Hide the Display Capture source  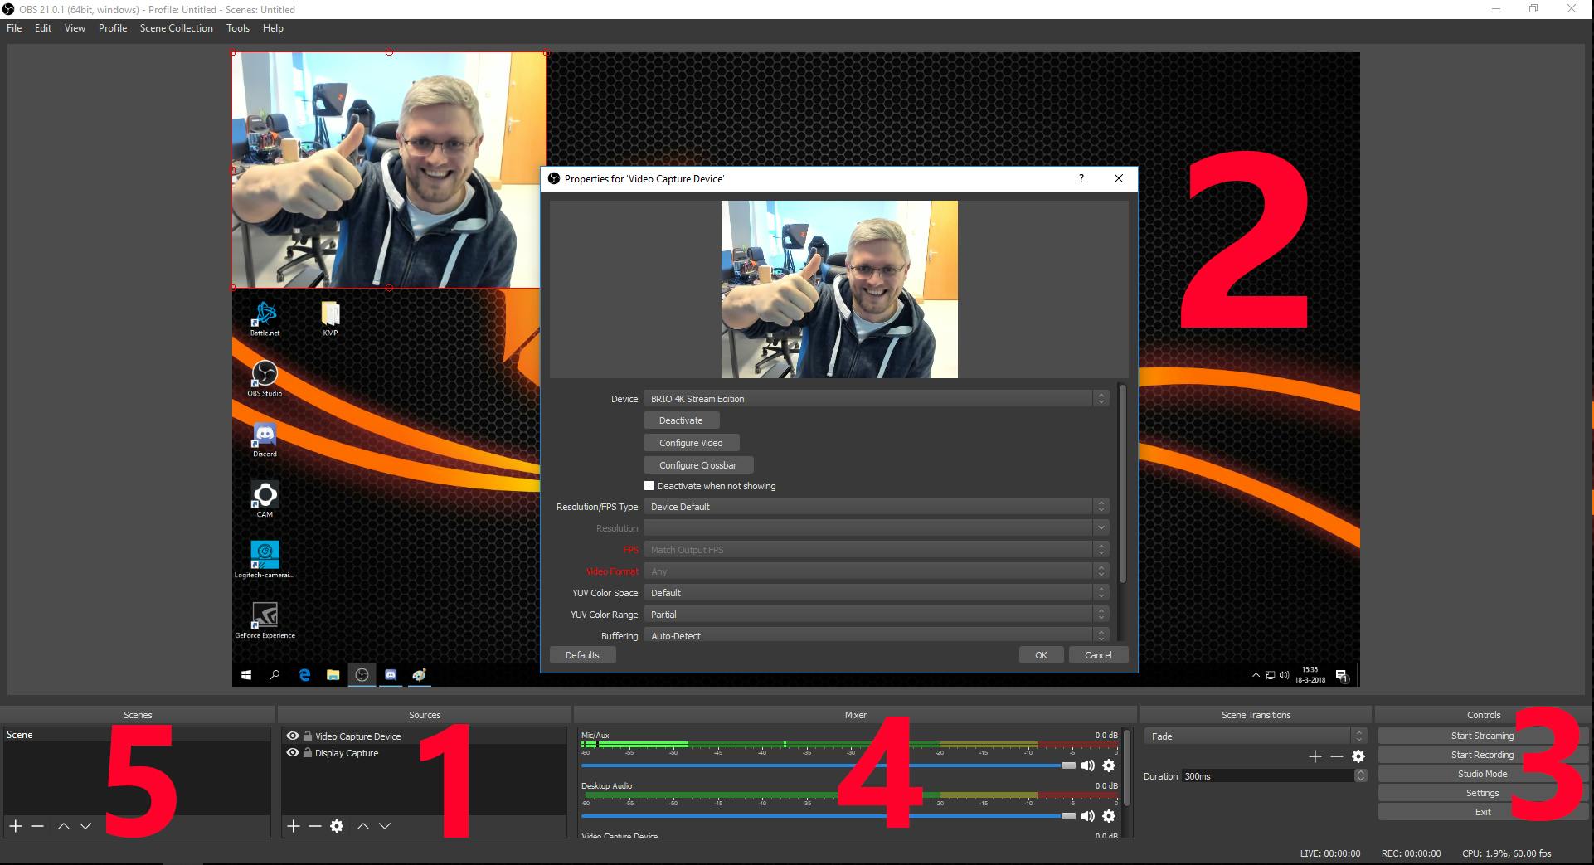[293, 752]
